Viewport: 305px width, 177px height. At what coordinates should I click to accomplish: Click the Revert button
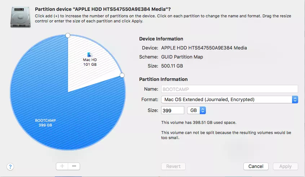(x=173, y=167)
